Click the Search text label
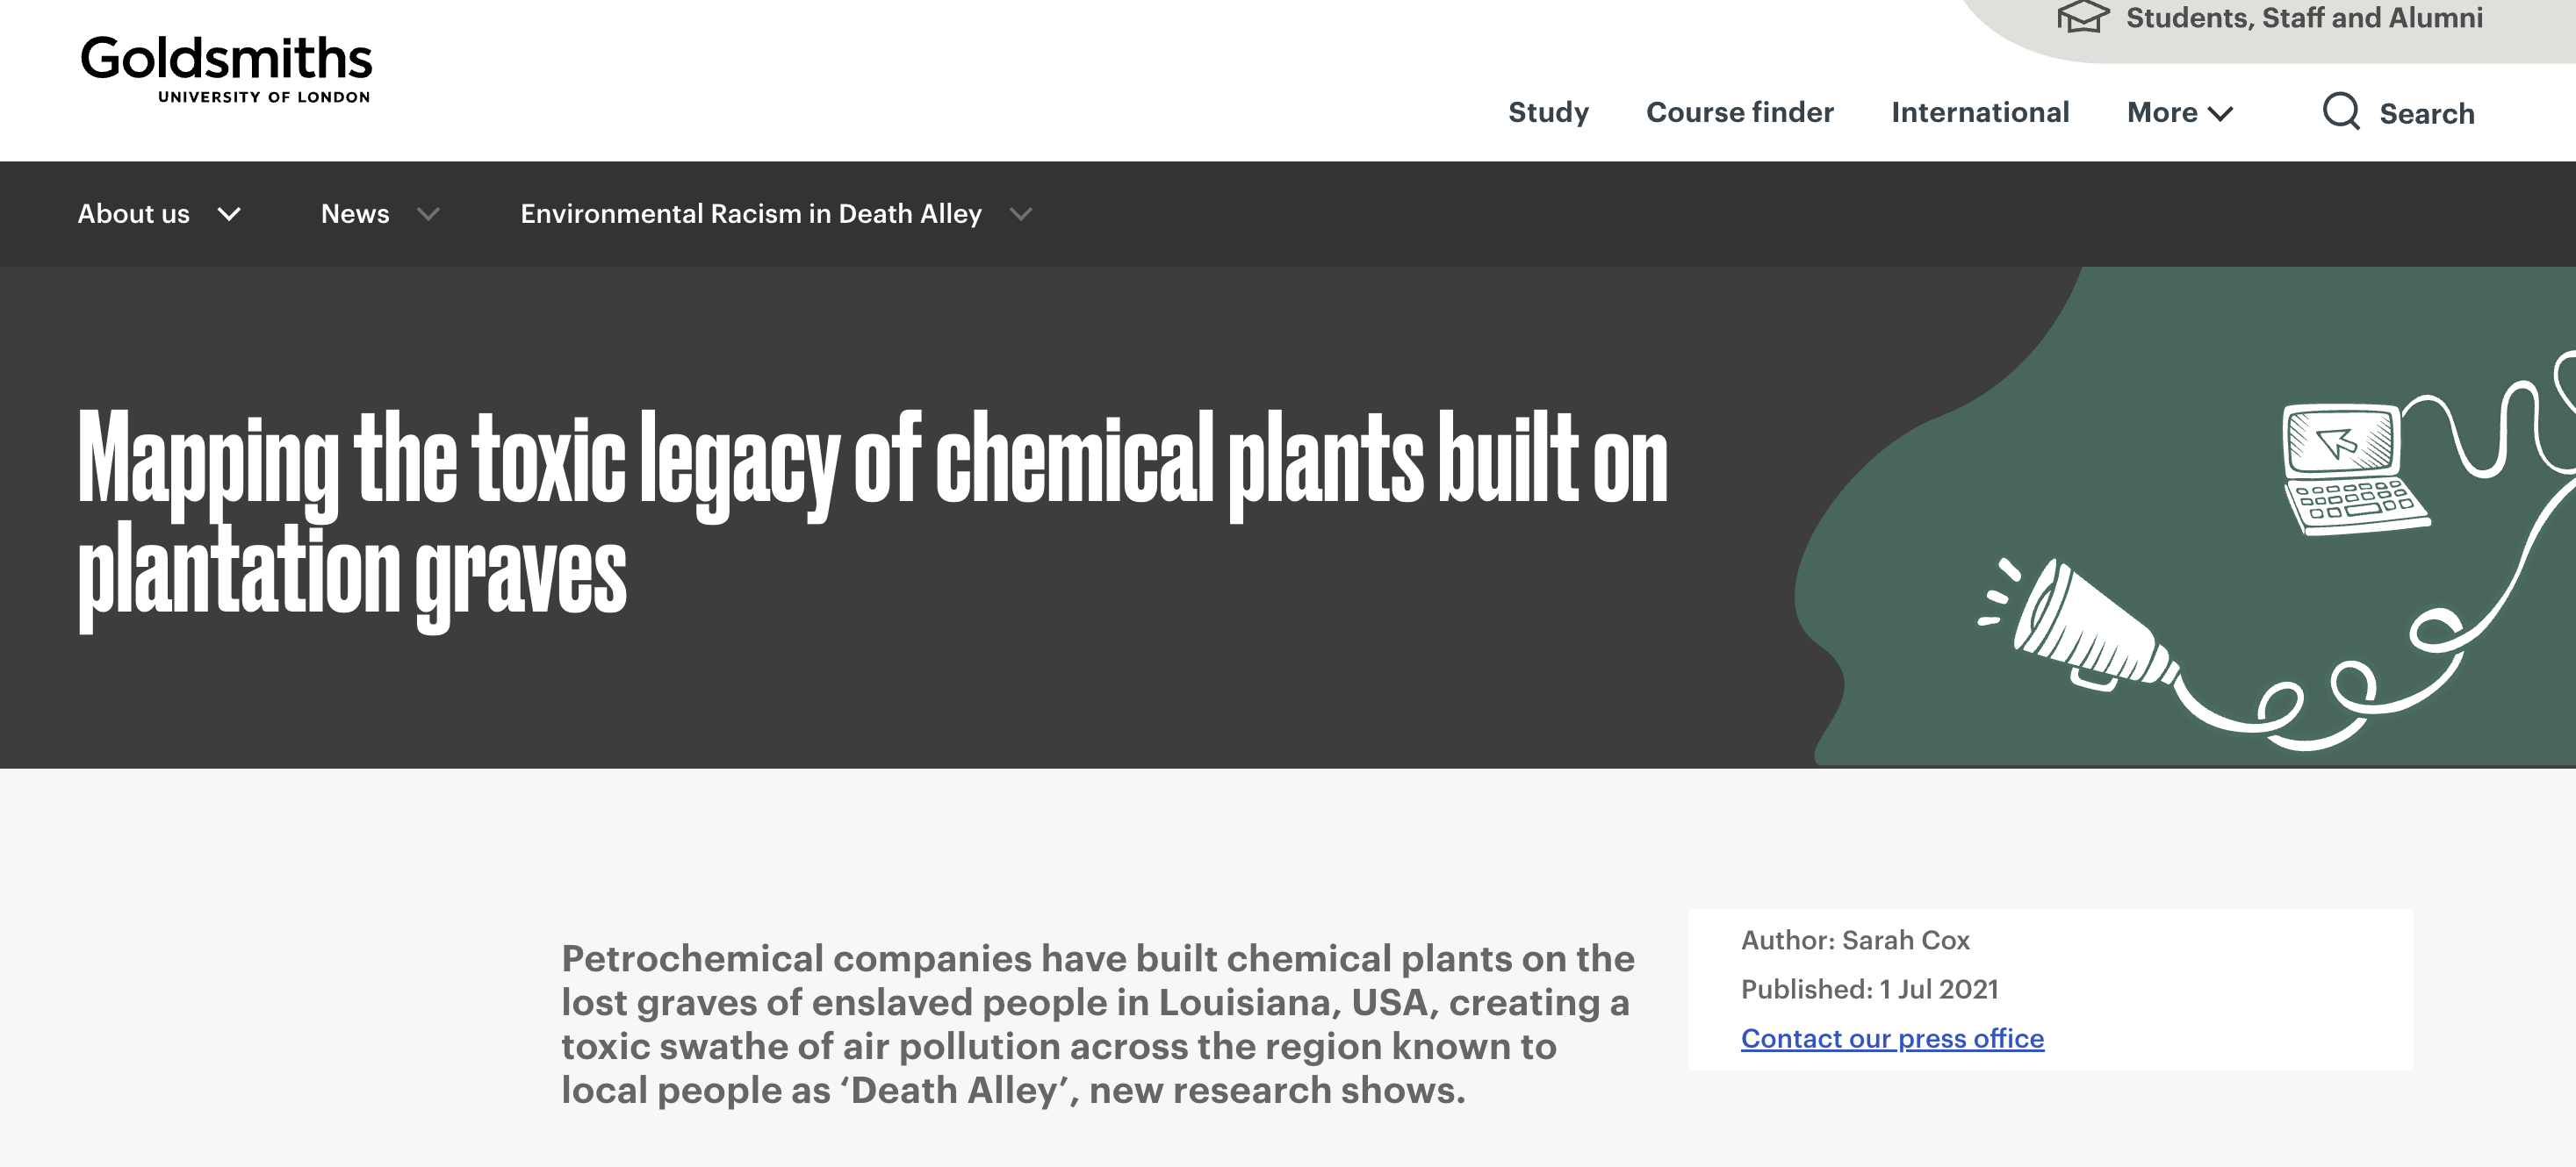 [x=2427, y=114]
